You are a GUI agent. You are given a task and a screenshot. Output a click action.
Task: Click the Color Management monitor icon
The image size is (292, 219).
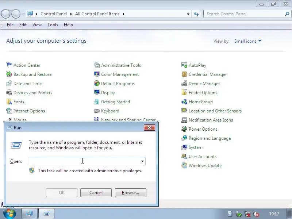point(97,74)
